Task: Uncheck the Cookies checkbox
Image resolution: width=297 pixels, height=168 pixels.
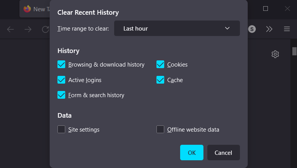Action: pyautogui.click(x=160, y=65)
